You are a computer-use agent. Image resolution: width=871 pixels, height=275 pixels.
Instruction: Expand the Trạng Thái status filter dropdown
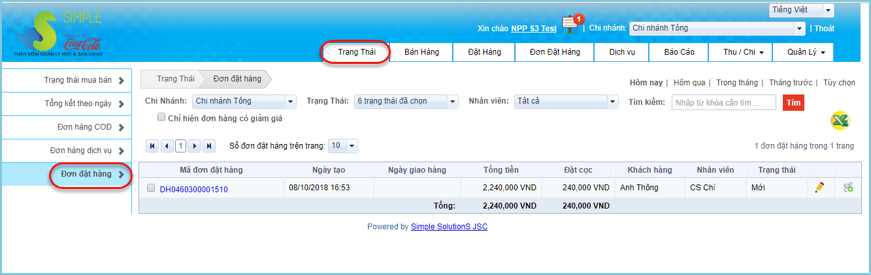point(406,102)
